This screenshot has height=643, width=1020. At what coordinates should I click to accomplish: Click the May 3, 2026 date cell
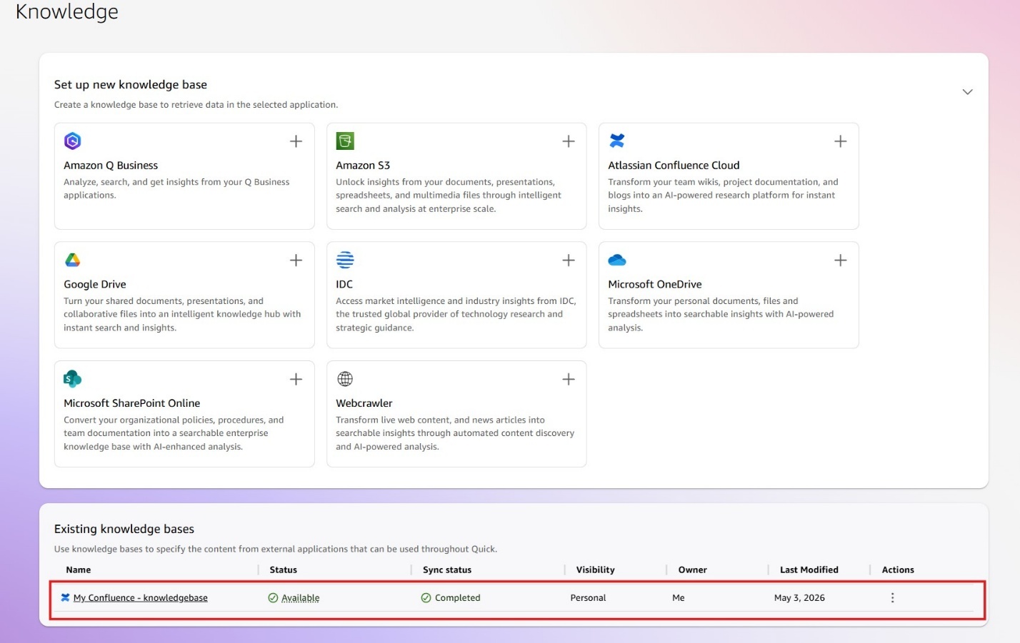tap(799, 598)
